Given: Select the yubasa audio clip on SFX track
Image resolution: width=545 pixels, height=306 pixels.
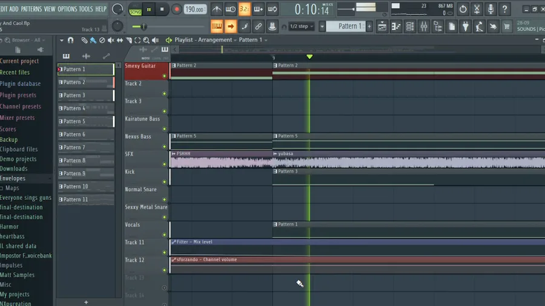Looking at the screenshot, I should point(409,160).
